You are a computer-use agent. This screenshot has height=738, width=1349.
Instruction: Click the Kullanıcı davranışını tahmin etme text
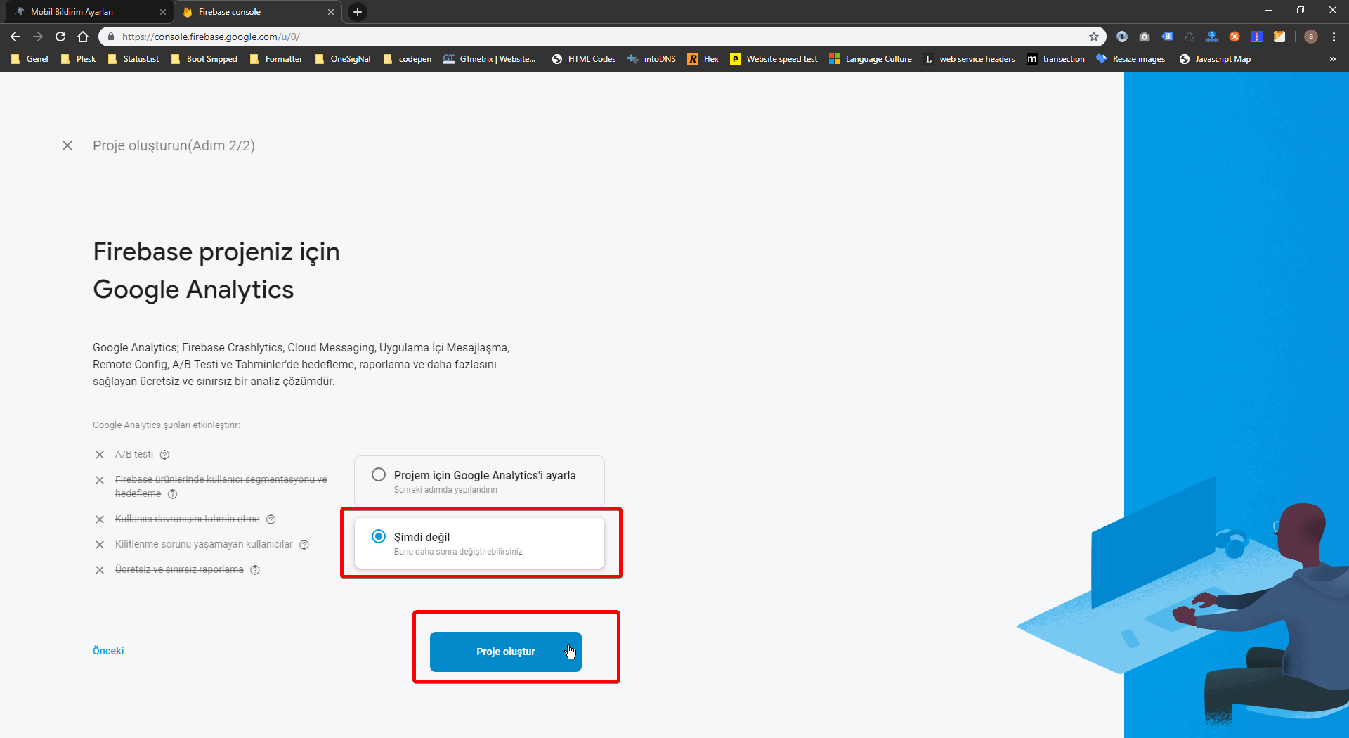187,519
